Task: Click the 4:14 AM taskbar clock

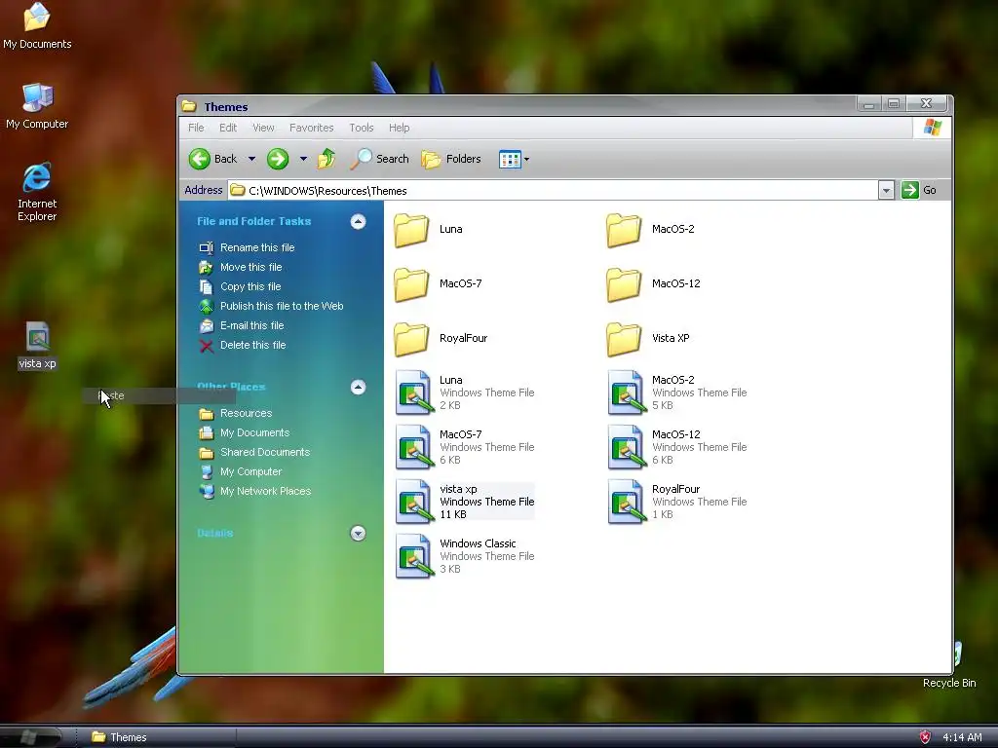Action: [962, 737]
